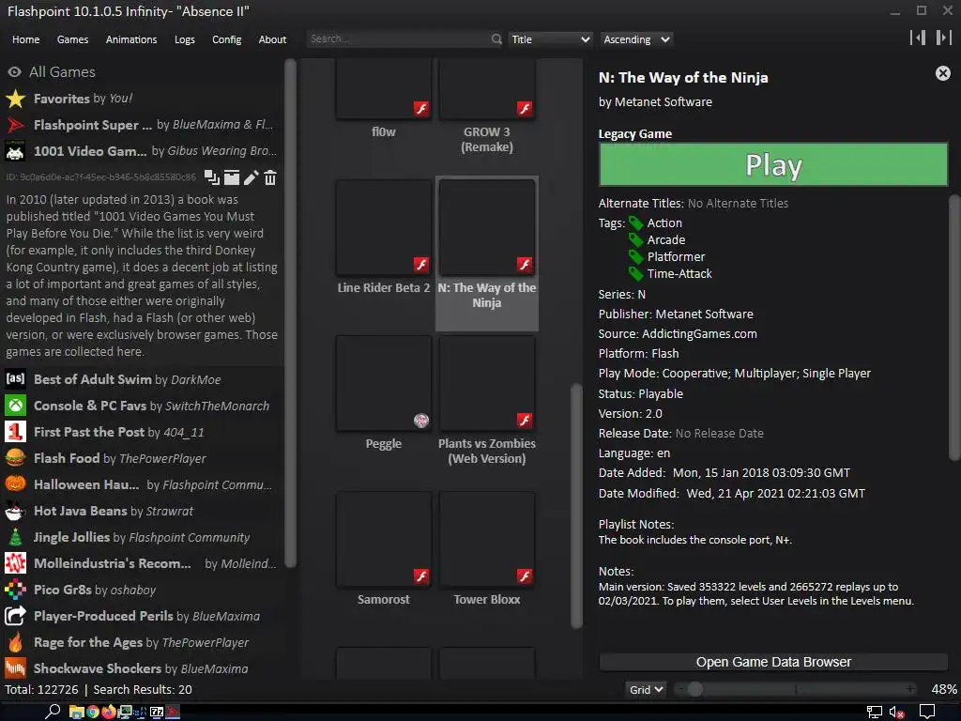
Task: Click the Time-Attack tag text
Action: tap(679, 273)
